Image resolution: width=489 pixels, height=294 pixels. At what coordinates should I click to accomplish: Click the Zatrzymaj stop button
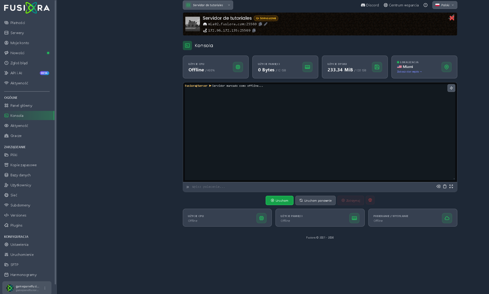[x=351, y=201]
